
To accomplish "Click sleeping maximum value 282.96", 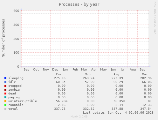I will (146, 78).
